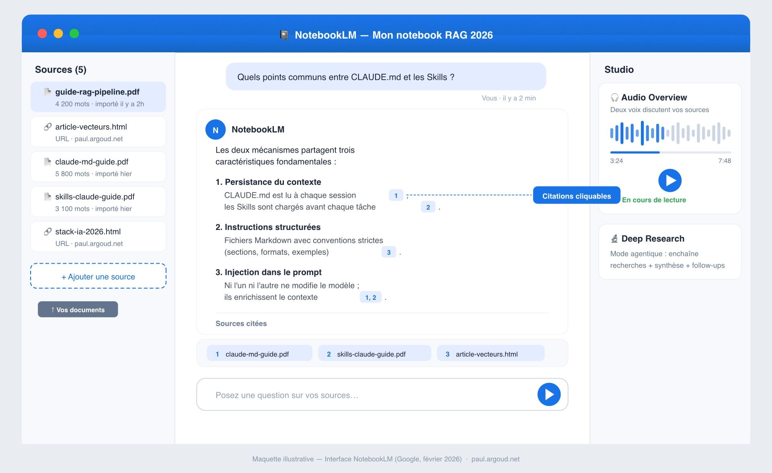The height and width of the screenshot is (473, 772).
Task: Click the headphones icon next to Audio Overview
Action: coord(614,98)
